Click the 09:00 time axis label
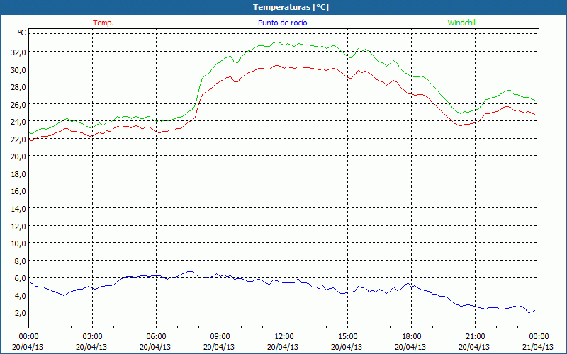 (220, 337)
